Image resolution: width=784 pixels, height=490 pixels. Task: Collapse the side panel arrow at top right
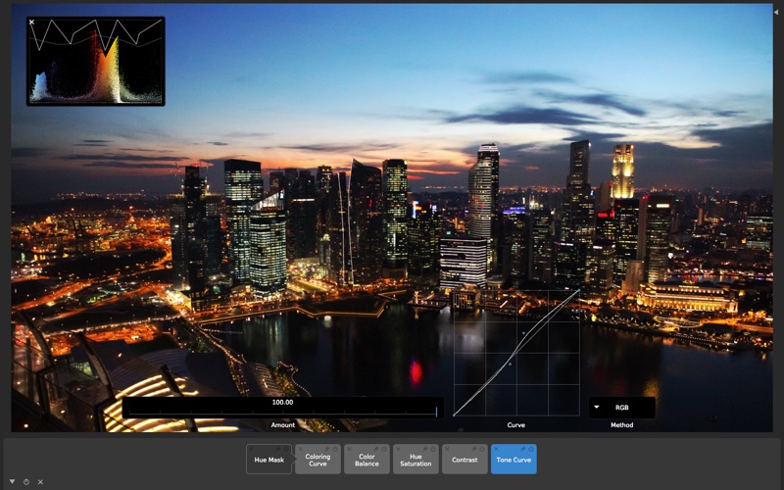tap(776, 12)
